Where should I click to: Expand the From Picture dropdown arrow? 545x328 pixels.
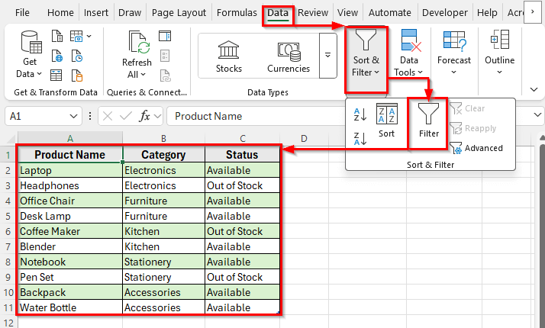[89, 36]
